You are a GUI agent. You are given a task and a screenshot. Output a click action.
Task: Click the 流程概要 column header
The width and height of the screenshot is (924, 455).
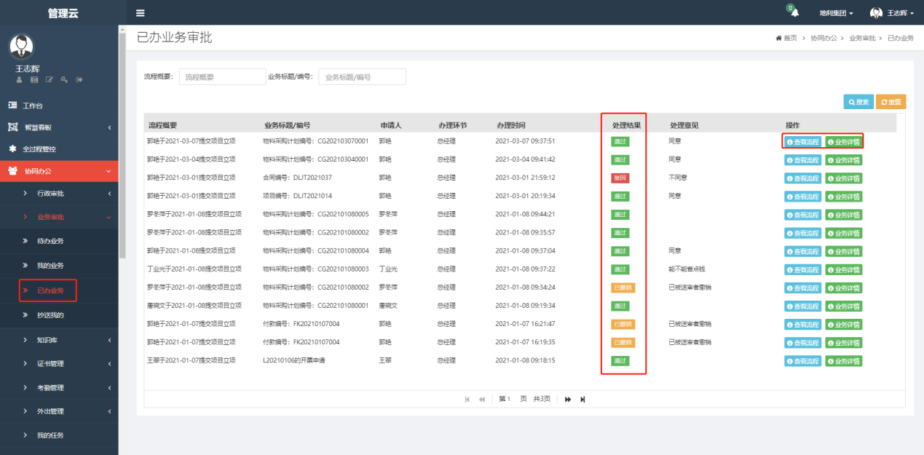coord(163,125)
